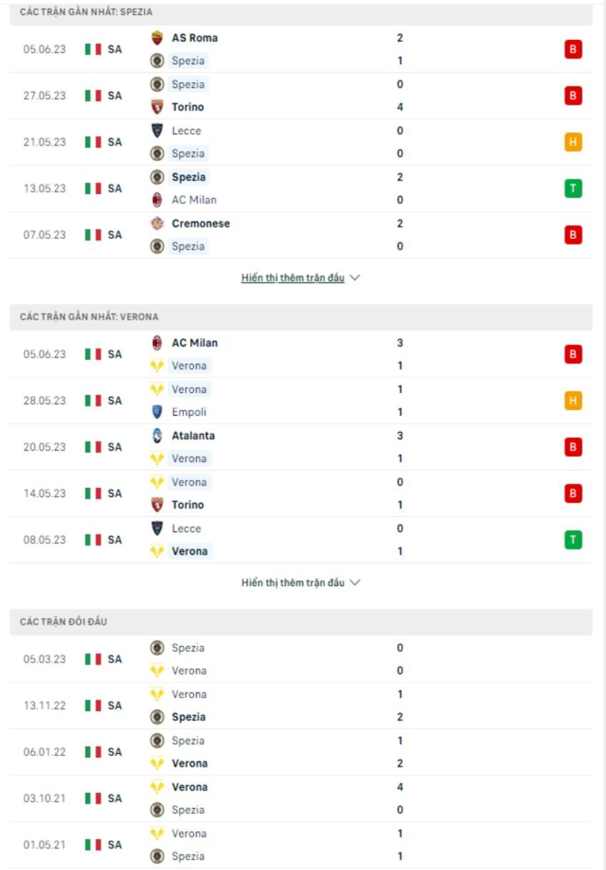Click the Lecce crest in Verona's match list
Screen dimensions: 606x870
pos(155,528)
